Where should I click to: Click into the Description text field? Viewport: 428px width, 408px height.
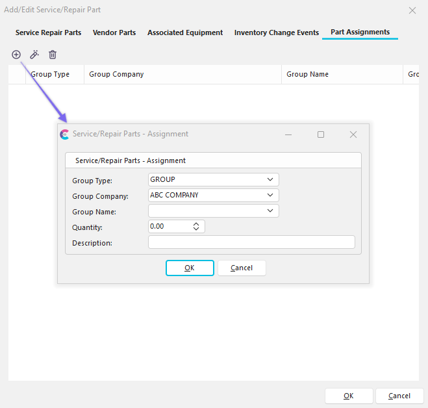pyautogui.click(x=251, y=242)
